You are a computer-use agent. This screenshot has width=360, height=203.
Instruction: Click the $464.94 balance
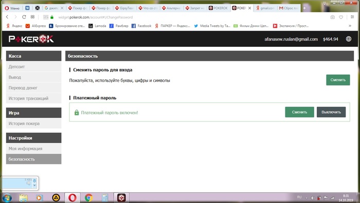coord(330,39)
